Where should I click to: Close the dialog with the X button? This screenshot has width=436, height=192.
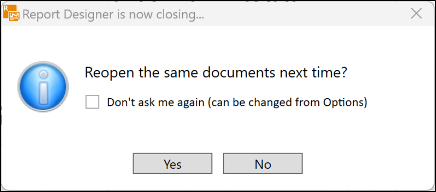[416, 14]
